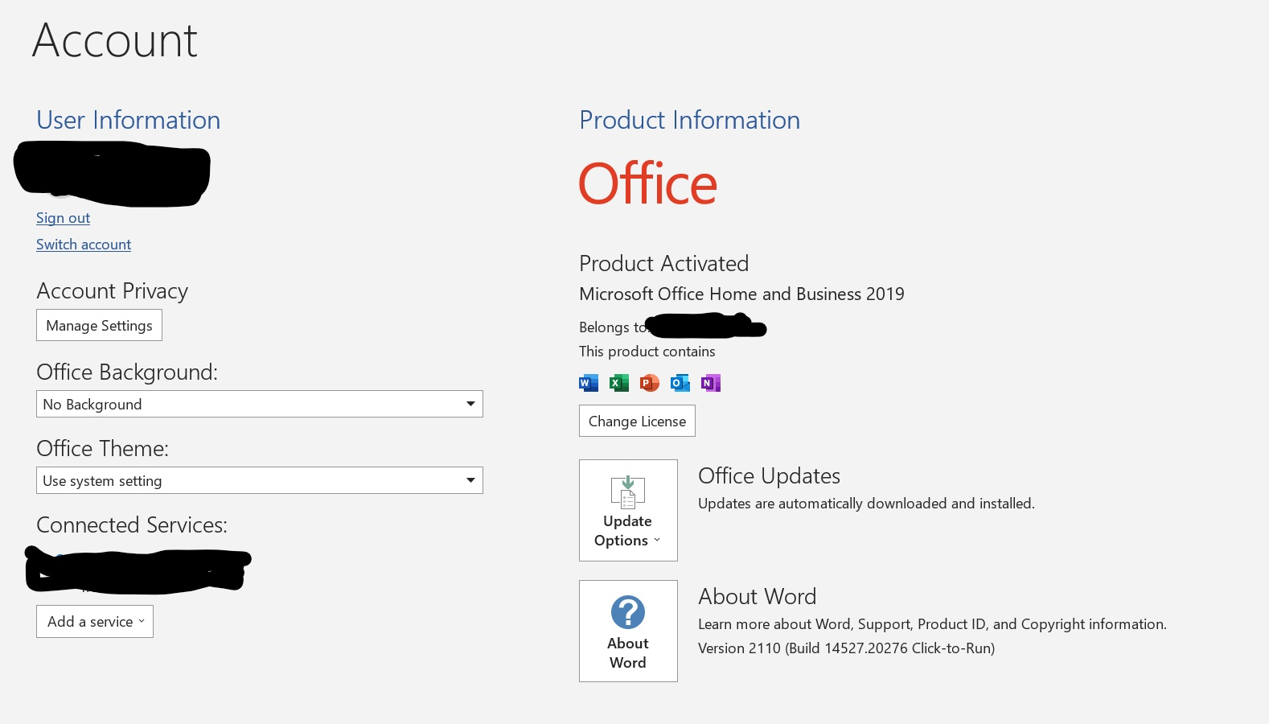This screenshot has height=724, width=1269.
Task: Expand the Office Theme dropdown arrow
Action: [x=470, y=480]
